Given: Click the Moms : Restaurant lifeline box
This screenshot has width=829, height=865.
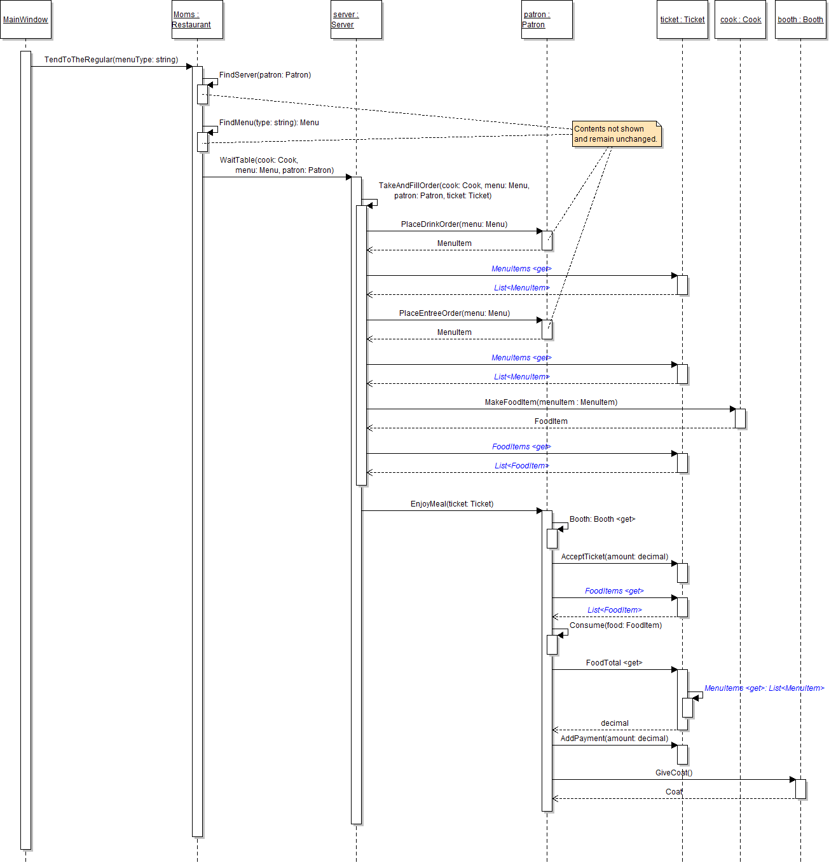Looking at the screenshot, I should tap(197, 20).
